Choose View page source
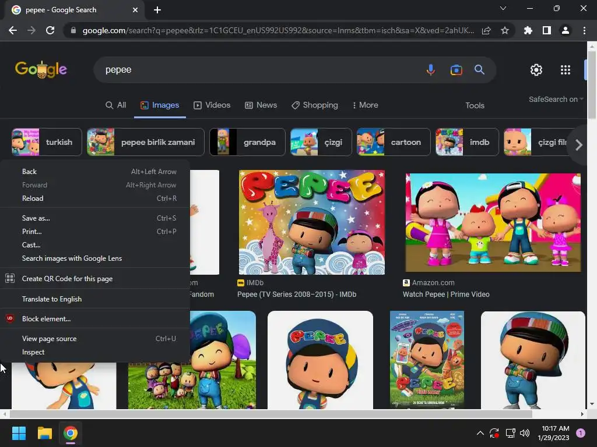This screenshot has height=447, width=597. [x=95, y=339]
